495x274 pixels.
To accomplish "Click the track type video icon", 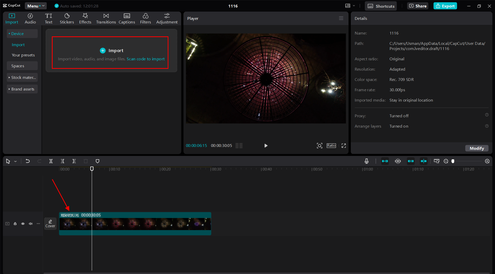I will click(7, 224).
